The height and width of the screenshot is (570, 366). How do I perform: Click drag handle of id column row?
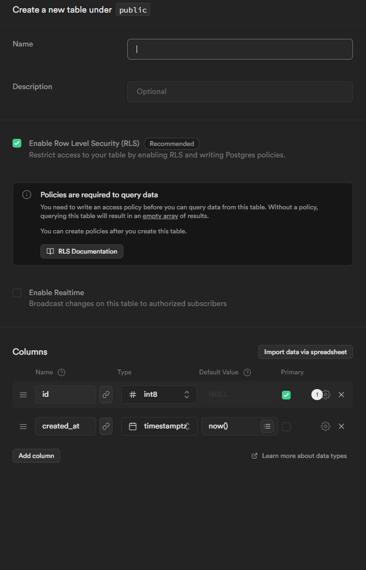click(23, 395)
